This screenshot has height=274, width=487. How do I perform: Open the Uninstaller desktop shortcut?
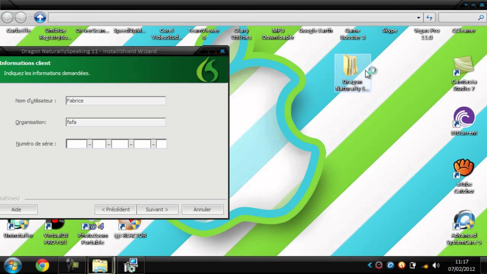point(18,229)
